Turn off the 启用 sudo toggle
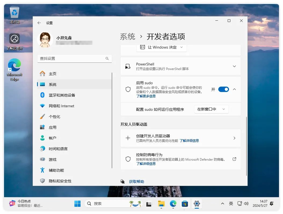The image size is (283, 214). point(223,89)
